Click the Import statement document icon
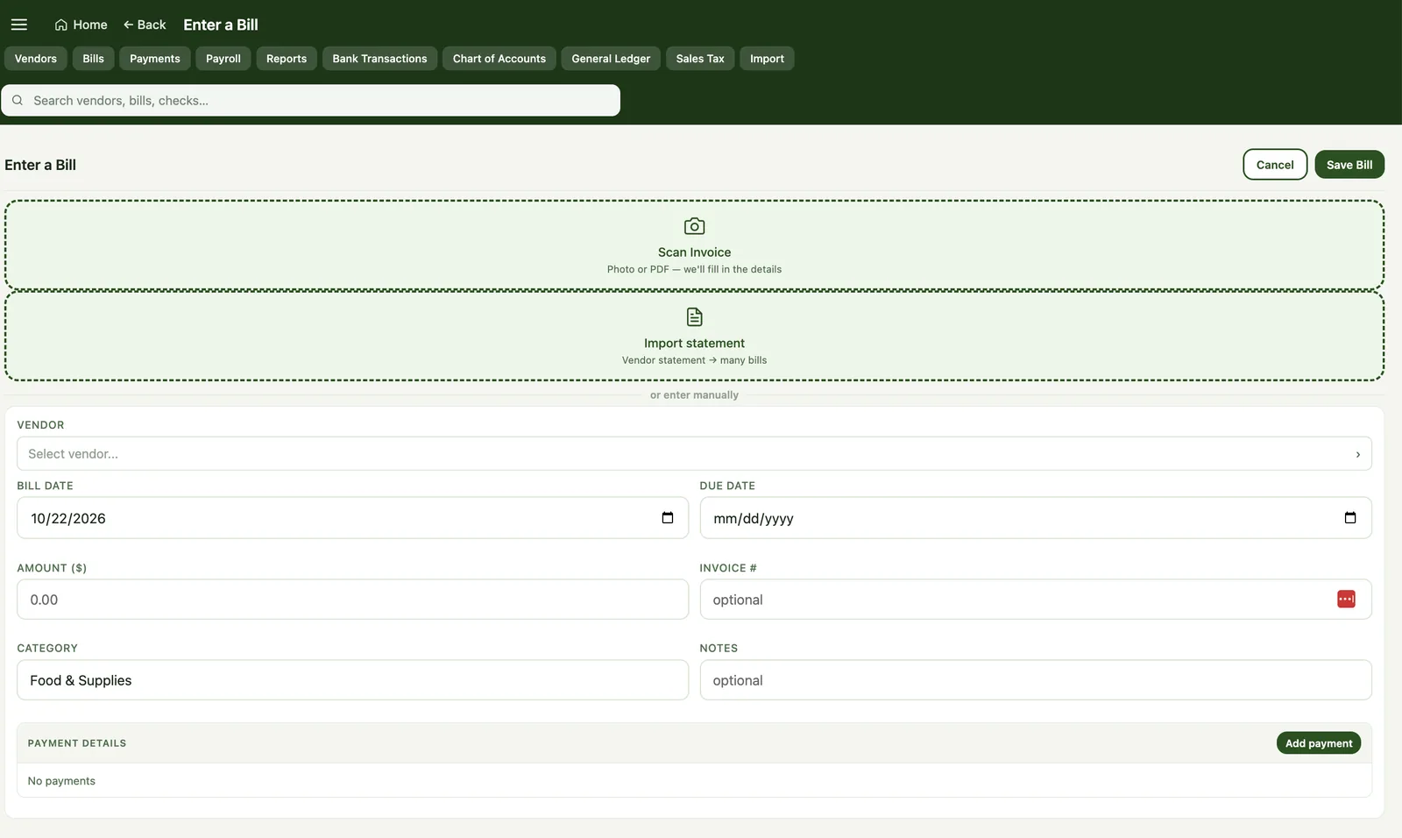 (694, 316)
